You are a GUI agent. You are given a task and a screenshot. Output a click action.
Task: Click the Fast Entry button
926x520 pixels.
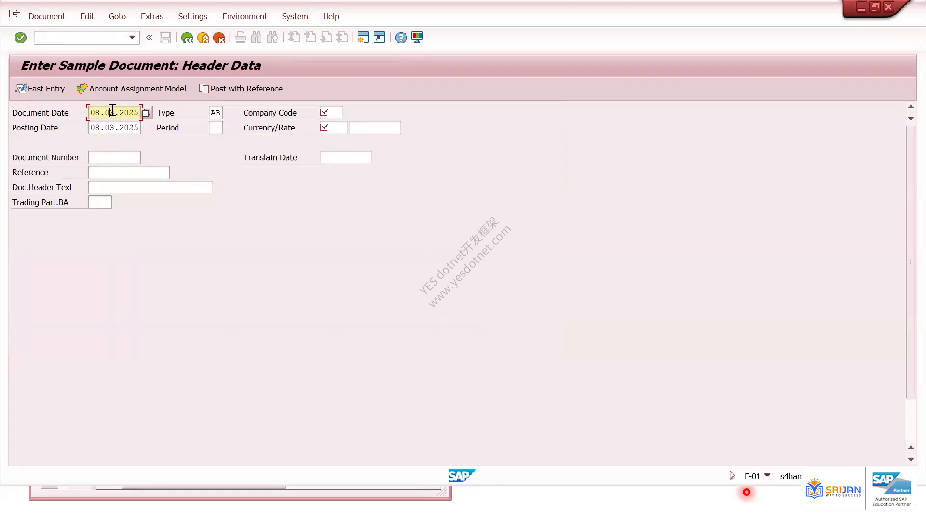[40, 89]
